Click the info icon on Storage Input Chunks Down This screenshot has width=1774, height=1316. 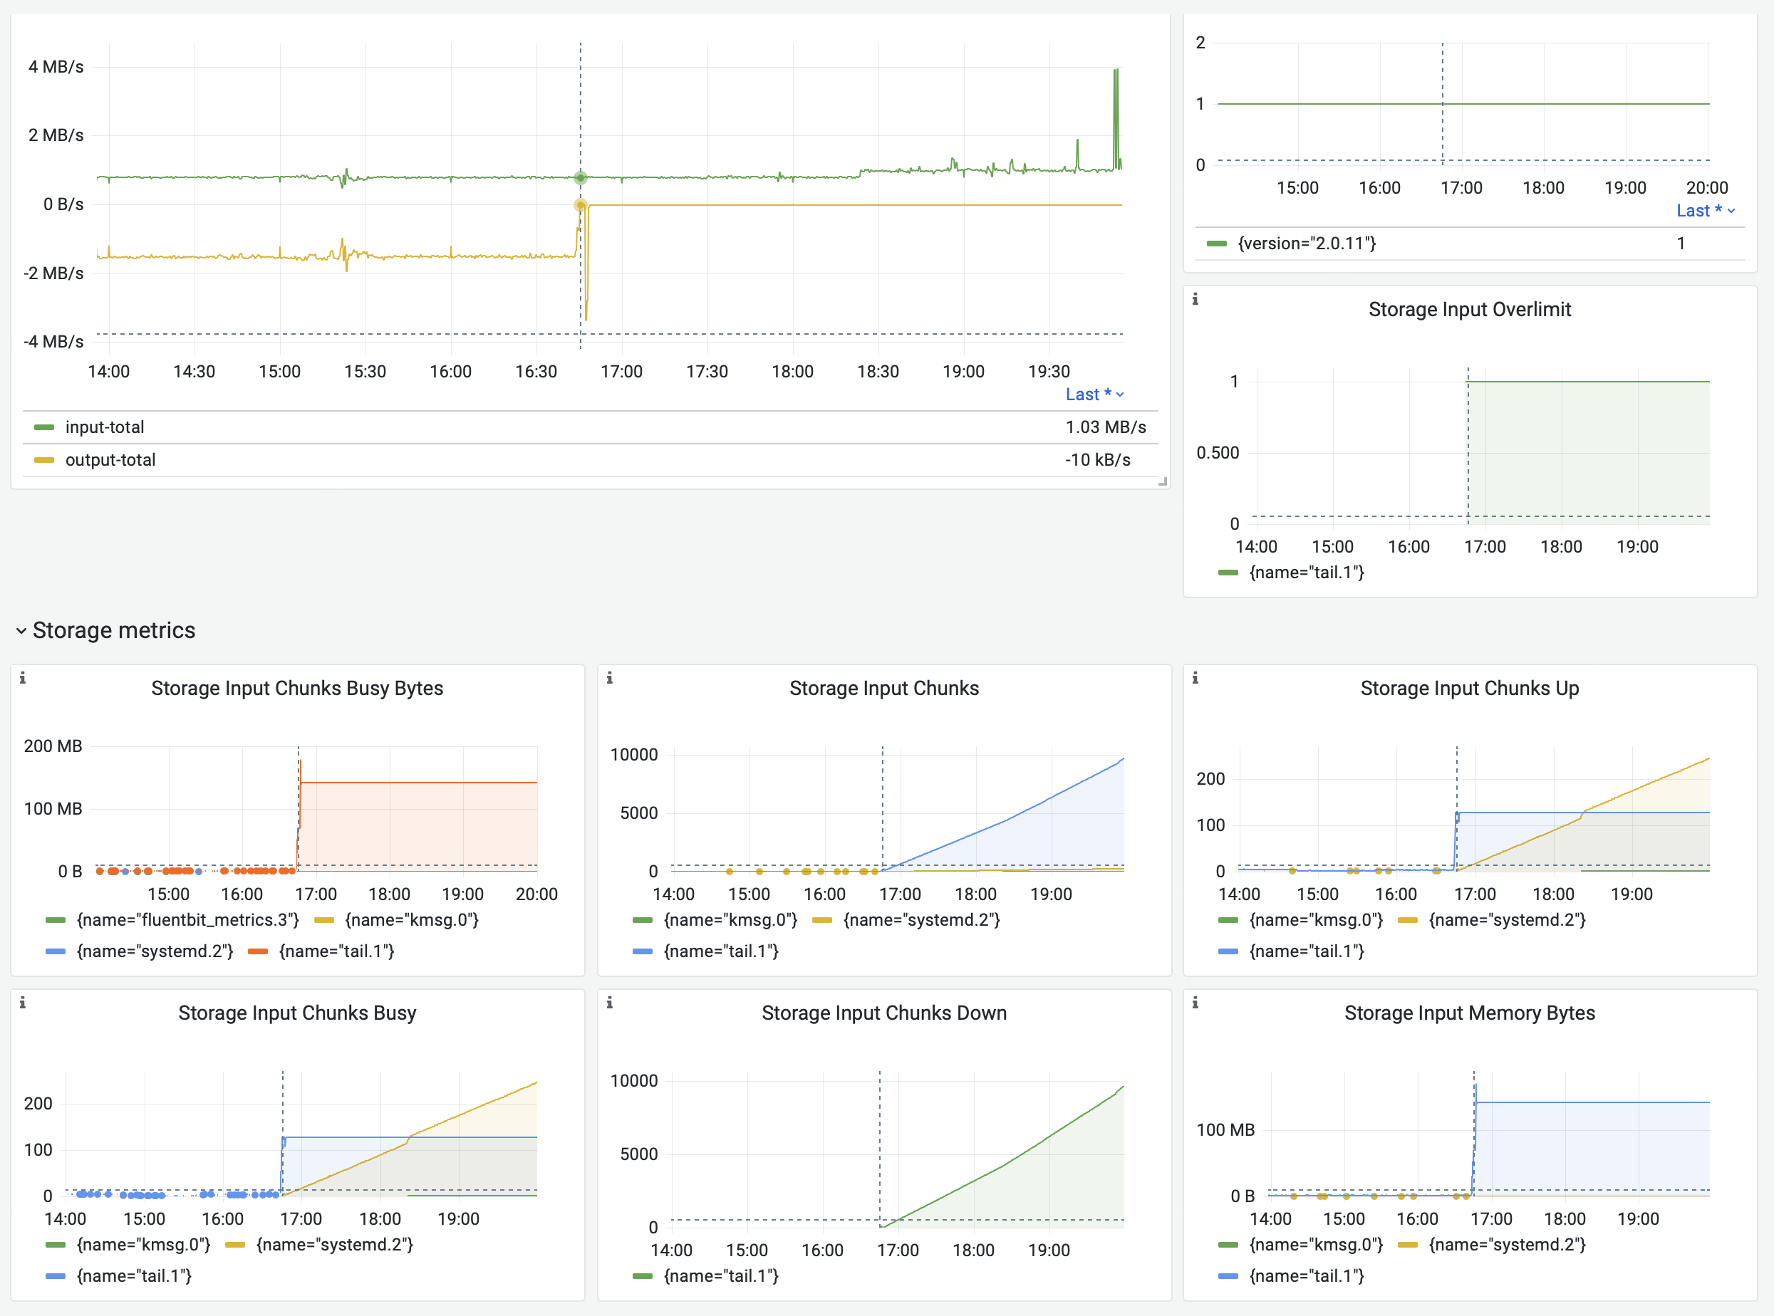611,1003
